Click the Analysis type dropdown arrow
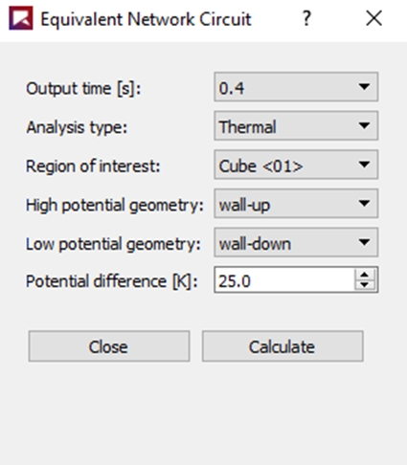The image size is (407, 465). pos(364,125)
